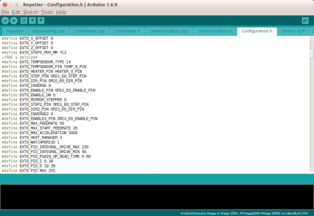Click the line EXT0_WATCHPERIOD 1
314x216 pixels.
click(30, 142)
